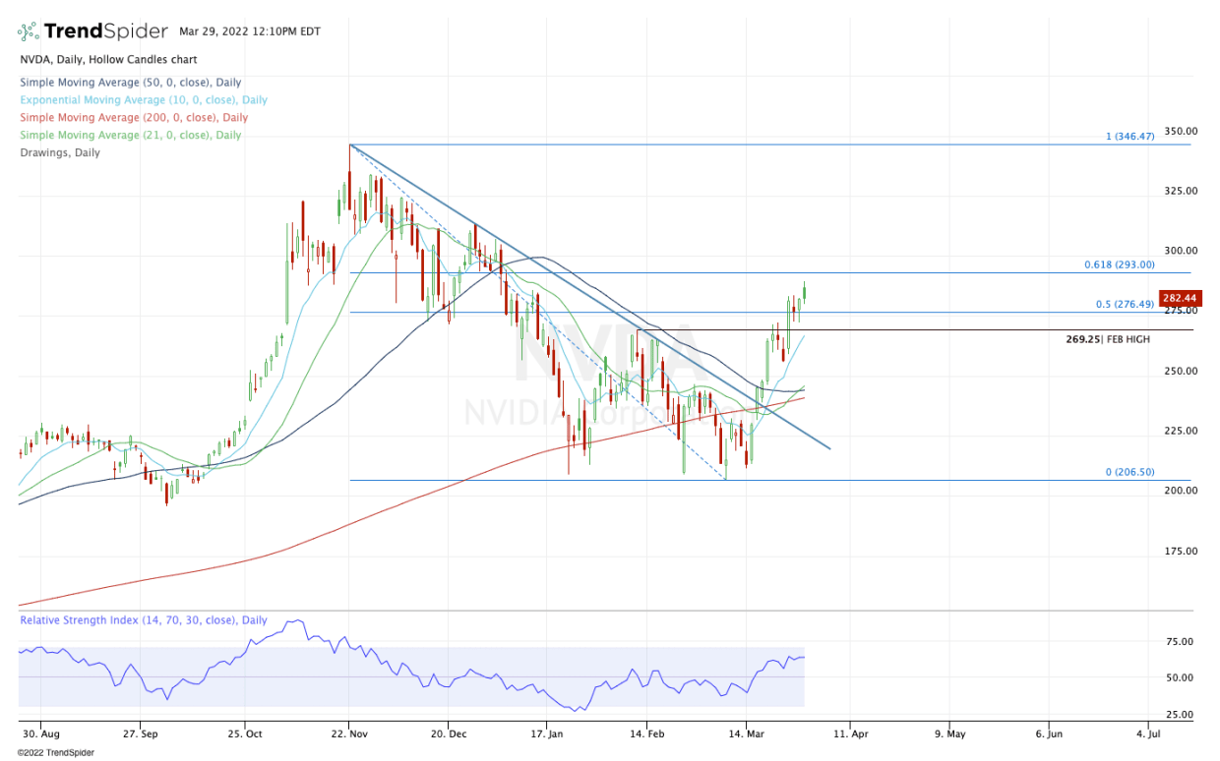Click the 300.00 price axis label
This screenshot has height=761, width=1220.
click(x=1181, y=251)
